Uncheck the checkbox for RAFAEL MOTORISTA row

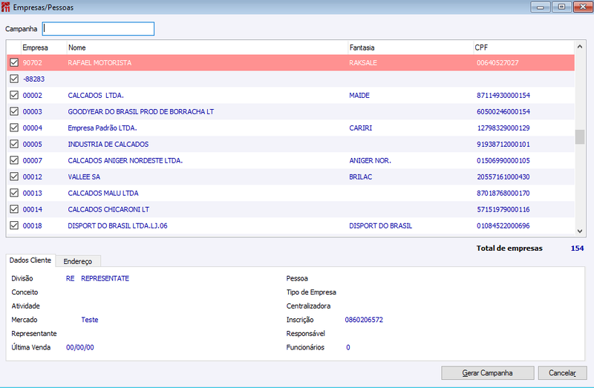(14, 62)
